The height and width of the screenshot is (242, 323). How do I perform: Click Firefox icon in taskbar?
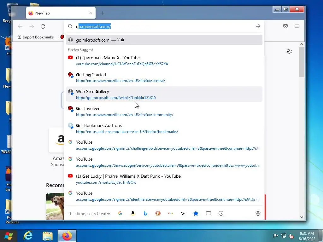[x=67, y=236]
